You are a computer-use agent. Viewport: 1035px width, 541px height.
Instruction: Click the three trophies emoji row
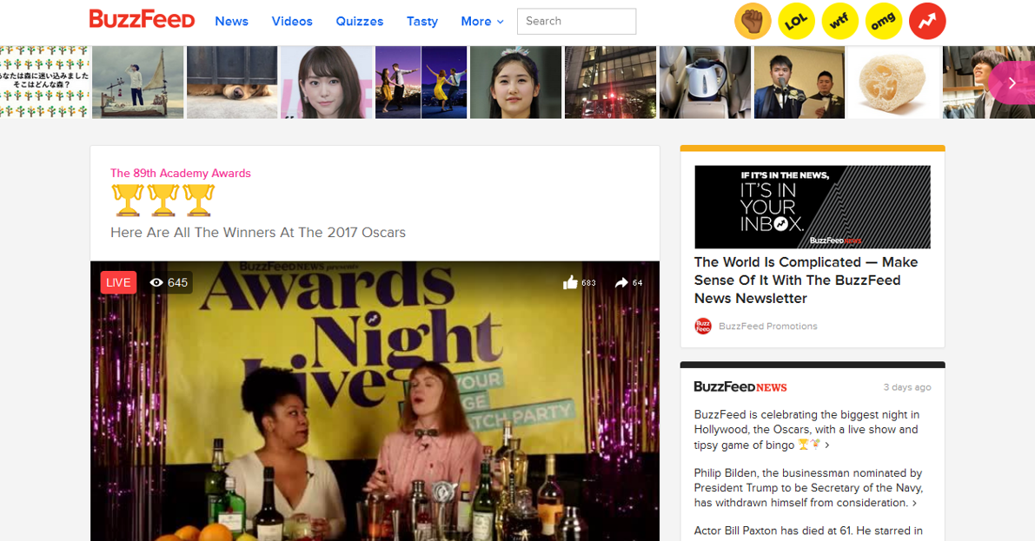coord(163,201)
